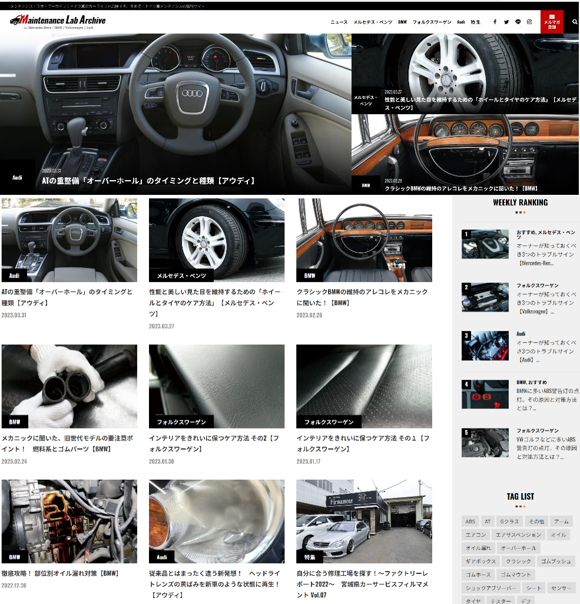
Task: Open weekly ranking item 2 Volkswagen thumbnail
Action: tap(485, 297)
